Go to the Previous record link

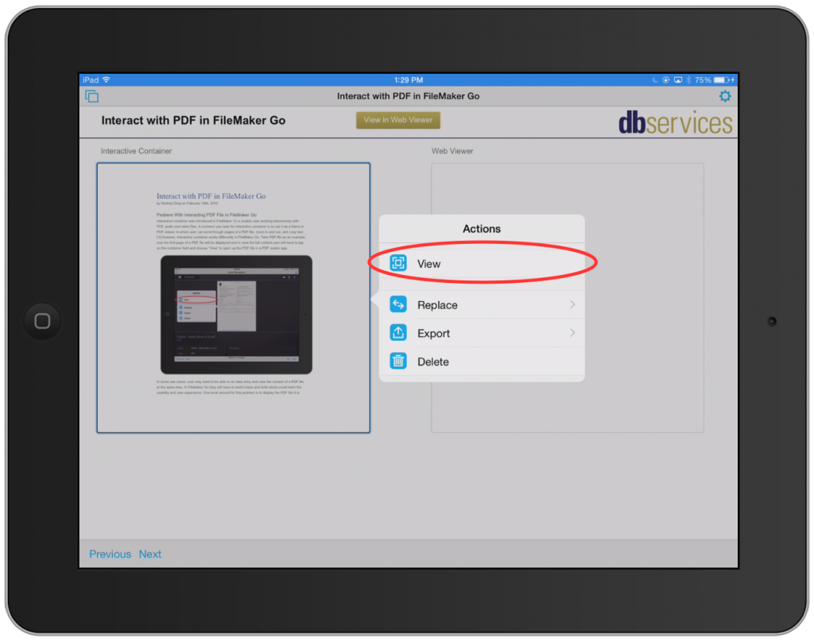[x=110, y=554]
